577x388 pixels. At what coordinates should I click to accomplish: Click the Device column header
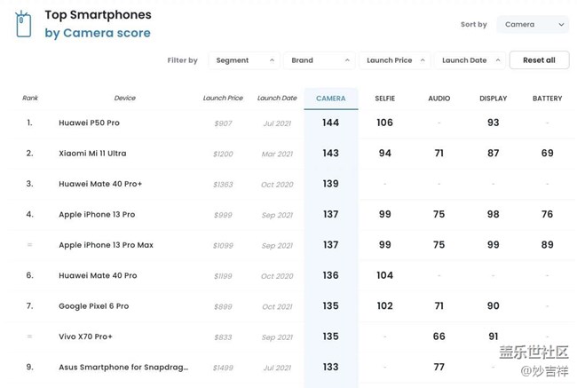(x=124, y=99)
